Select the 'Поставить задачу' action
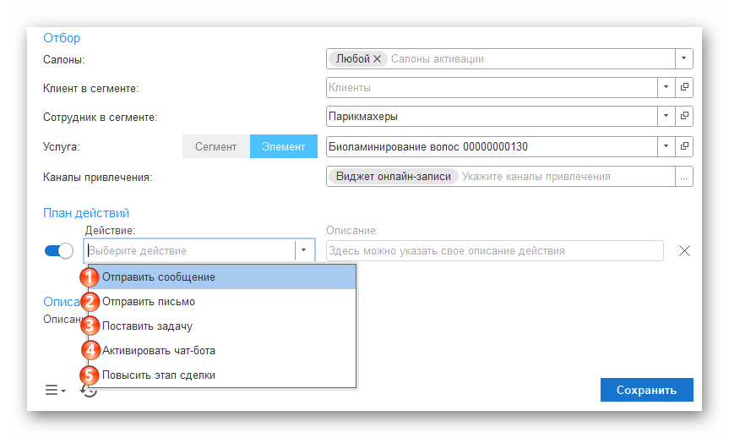Image resolution: width=729 pixels, height=438 pixels. point(148,326)
